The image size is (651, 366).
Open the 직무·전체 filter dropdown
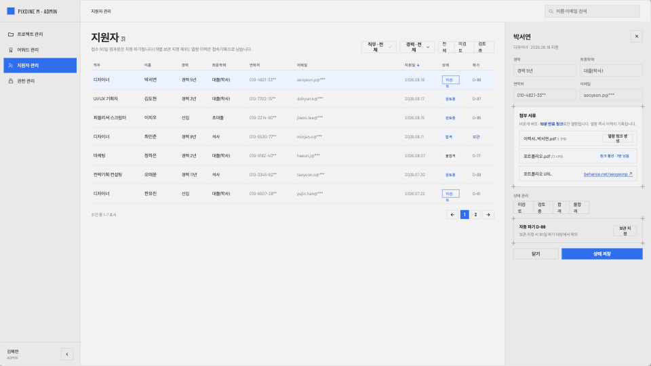[x=378, y=47]
